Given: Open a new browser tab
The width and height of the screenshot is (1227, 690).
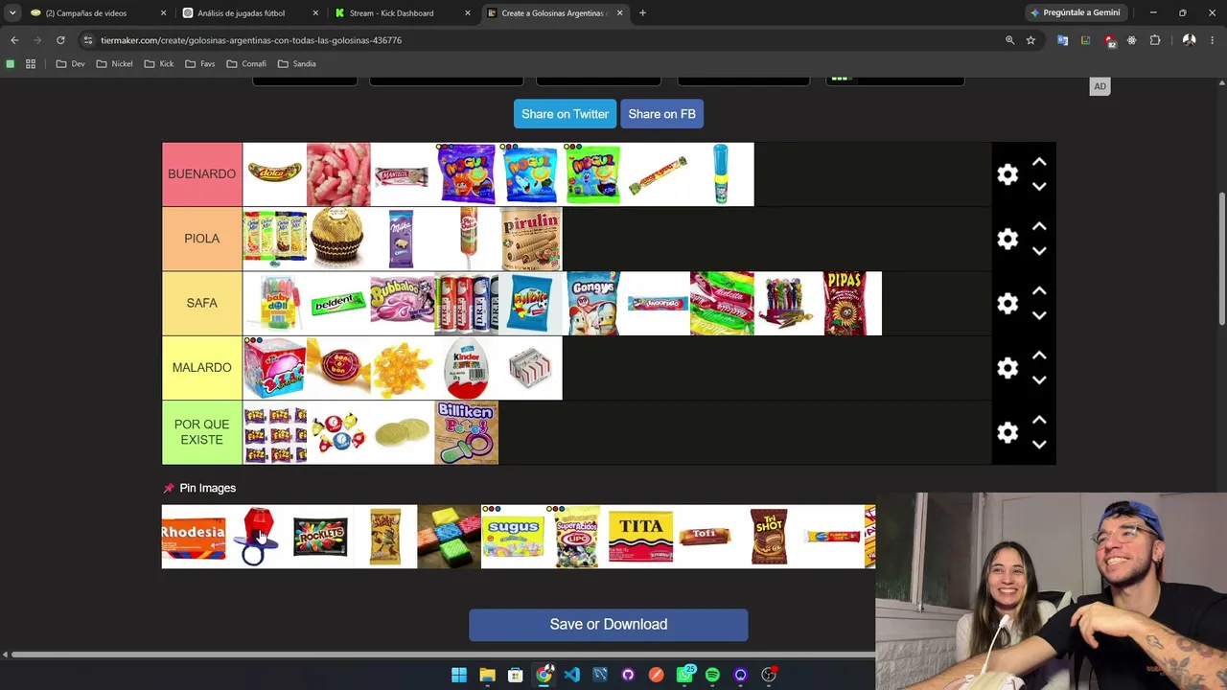Looking at the screenshot, I should (642, 13).
